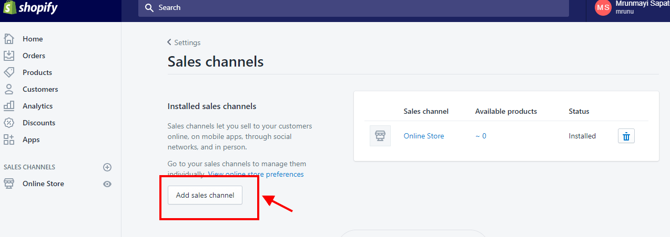The image size is (670, 237).
Task: Open Discounts via the percent badge icon
Action: click(9, 123)
